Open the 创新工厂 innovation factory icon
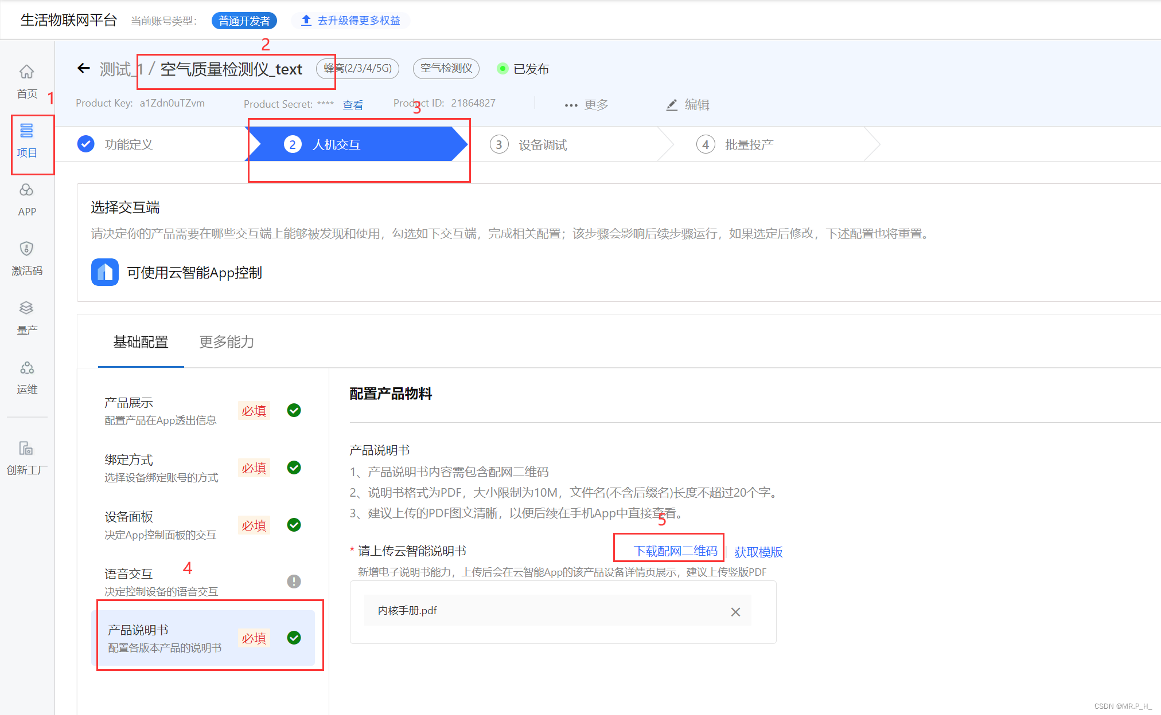Image resolution: width=1161 pixels, height=715 pixels. [26, 449]
